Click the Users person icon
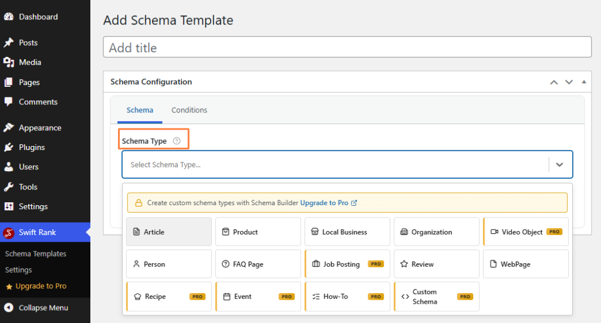 pyautogui.click(x=8, y=167)
